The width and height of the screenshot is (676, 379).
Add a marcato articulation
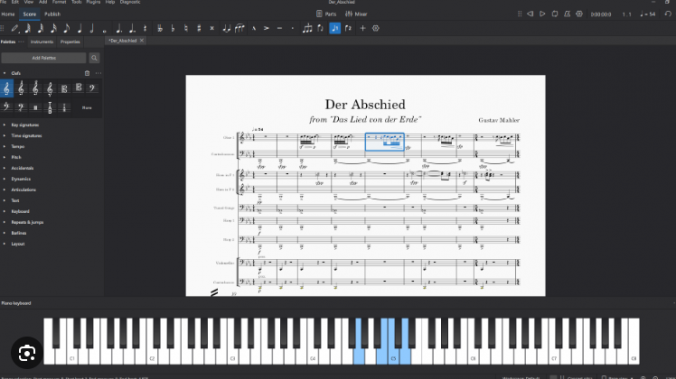pos(253,29)
